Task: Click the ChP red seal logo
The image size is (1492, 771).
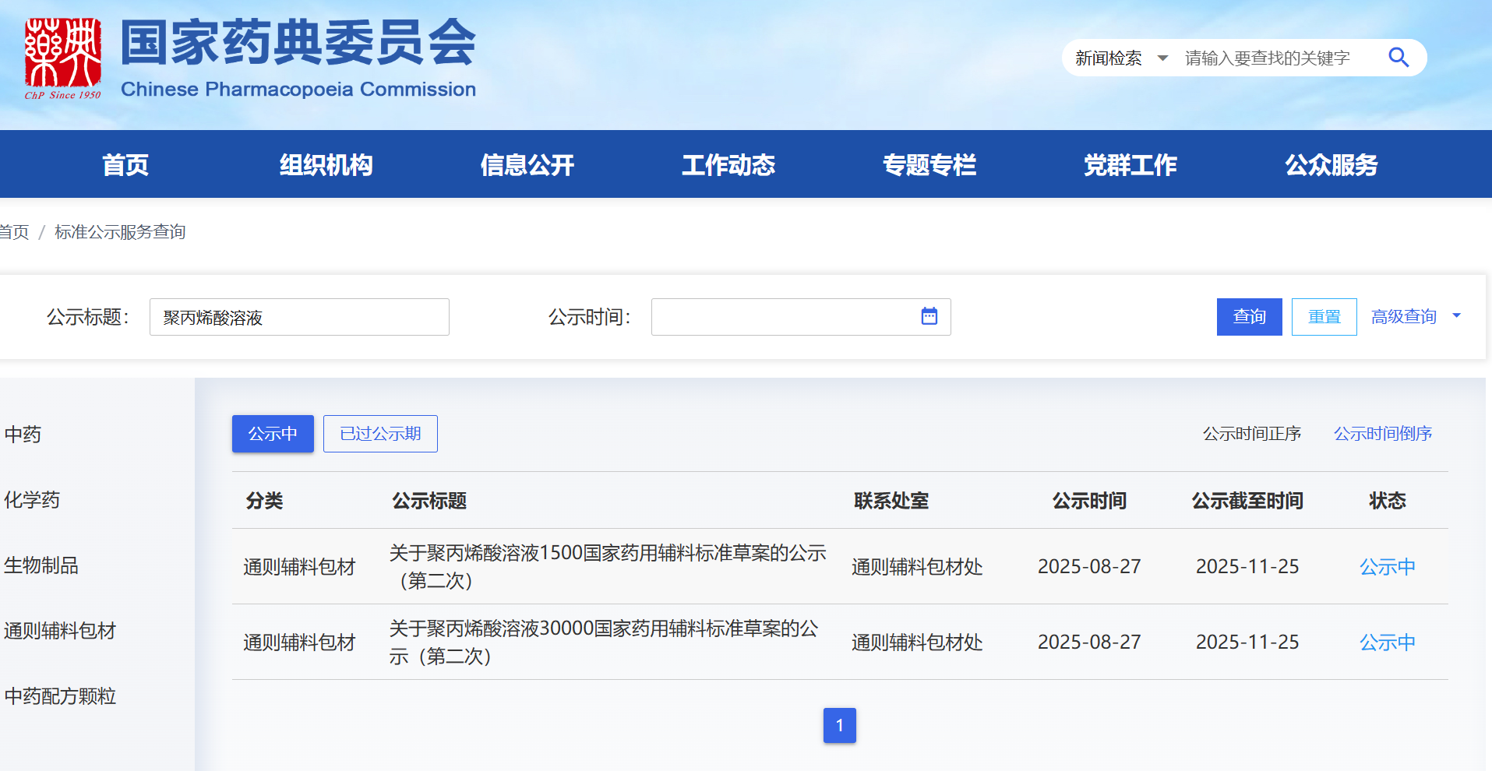Action: pyautogui.click(x=62, y=58)
